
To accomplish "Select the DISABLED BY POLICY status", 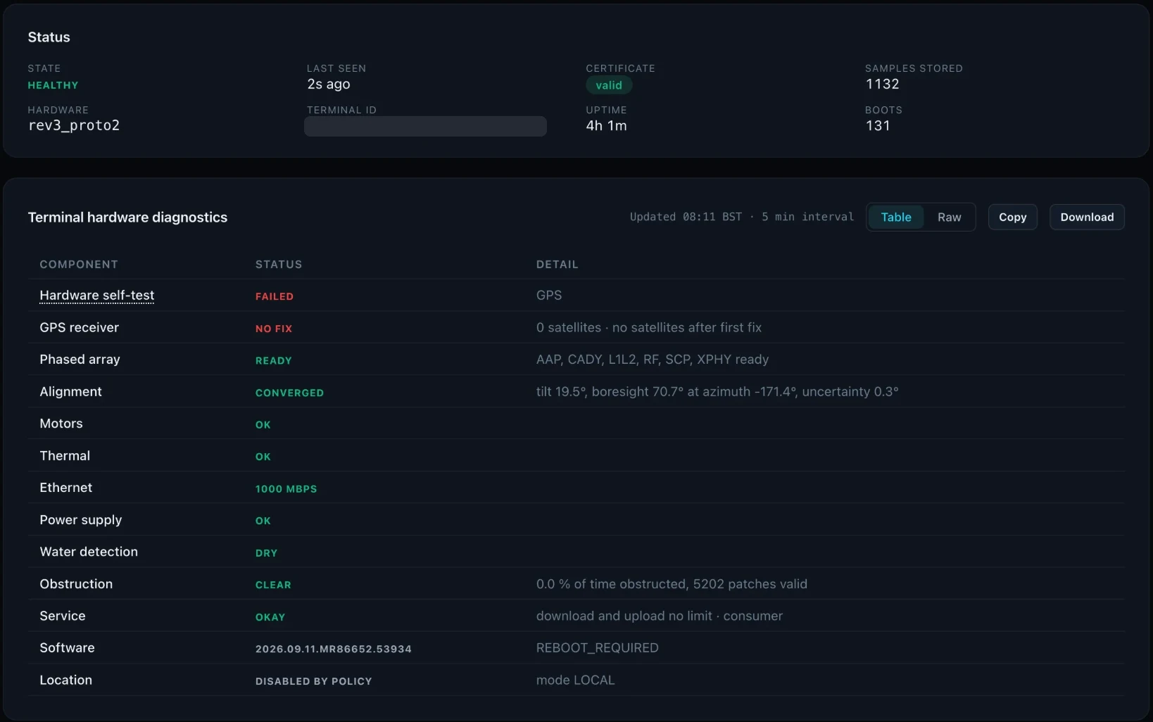I will (x=313, y=681).
